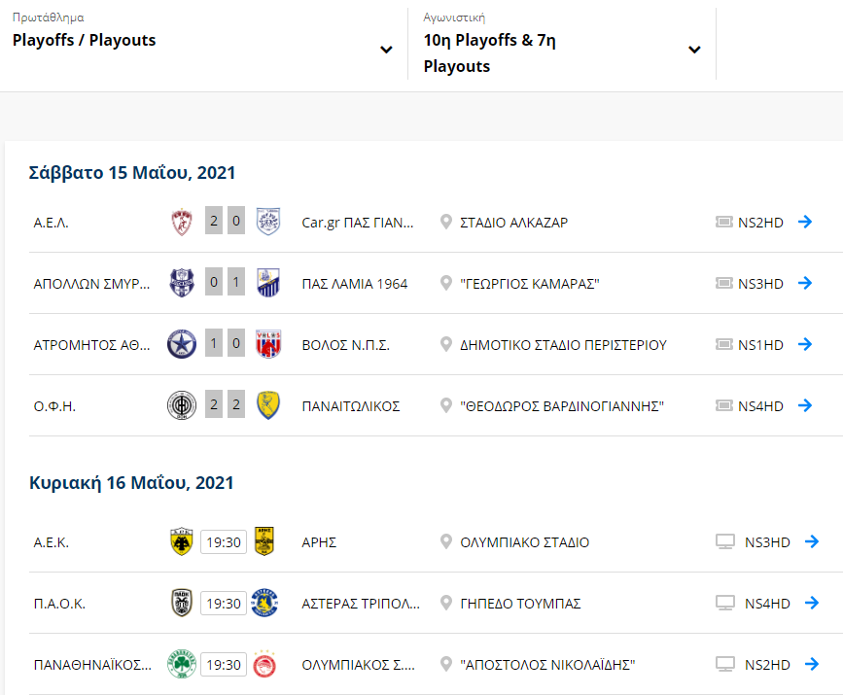The height and width of the screenshot is (695, 843).
Task: Open the Πρωτάθλημα Playoffs / Playouts dropdown
Action: [x=386, y=50]
